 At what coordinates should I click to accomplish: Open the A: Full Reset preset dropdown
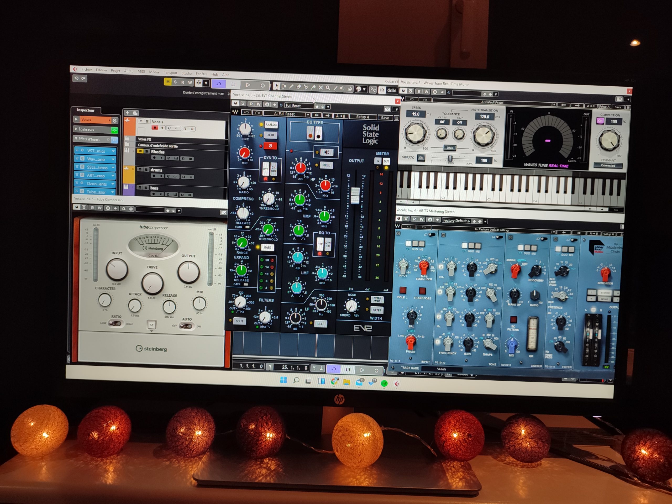click(307, 114)
